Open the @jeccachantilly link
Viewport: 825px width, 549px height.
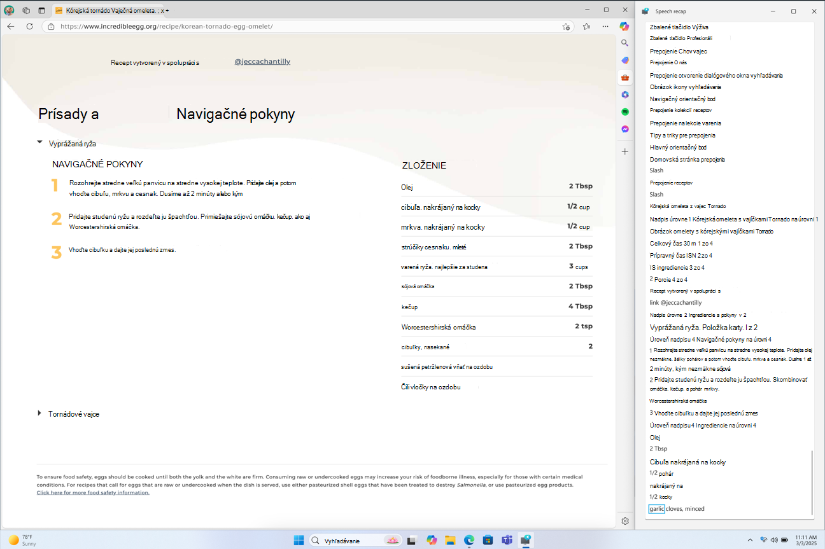(x=262, y=62)
